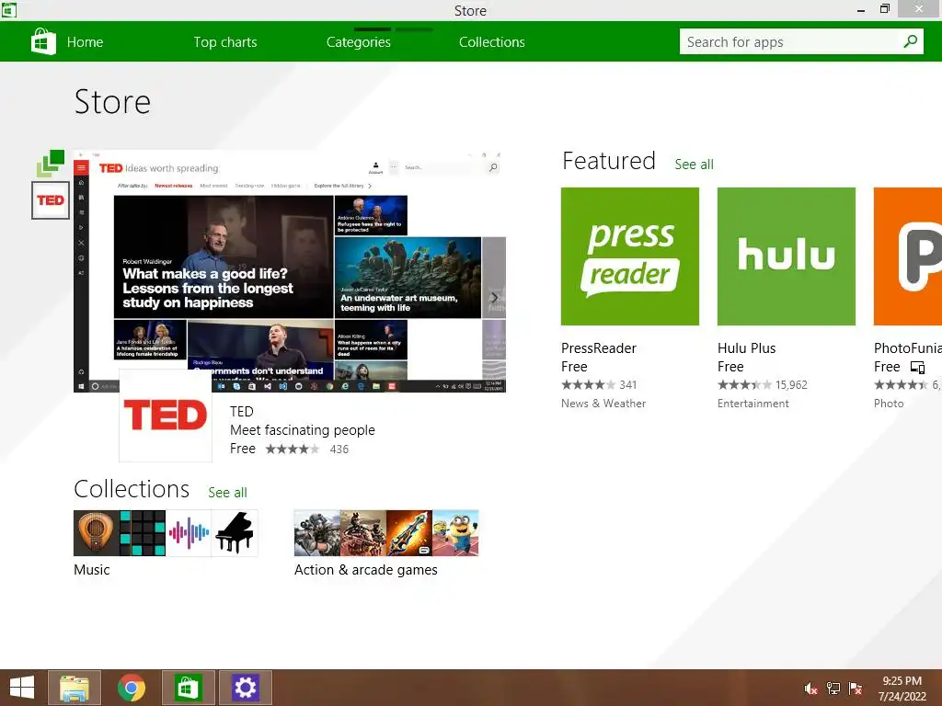Open the teal grid beat pad app icon
Image resolution: width=942 pixels, height=706 pixels.
pyautogui.click(x=143, y=533)
